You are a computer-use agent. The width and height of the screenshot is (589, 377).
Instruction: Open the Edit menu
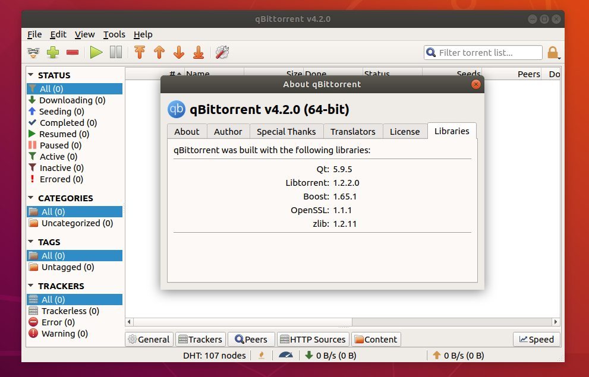point(58,34)
